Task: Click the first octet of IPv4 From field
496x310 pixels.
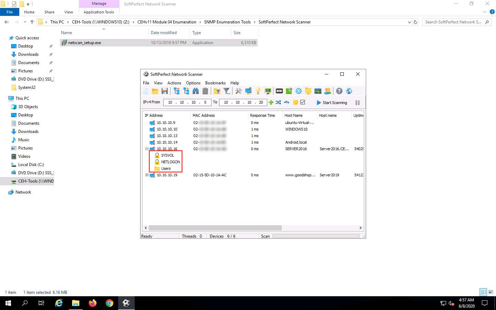Action: 170,102
